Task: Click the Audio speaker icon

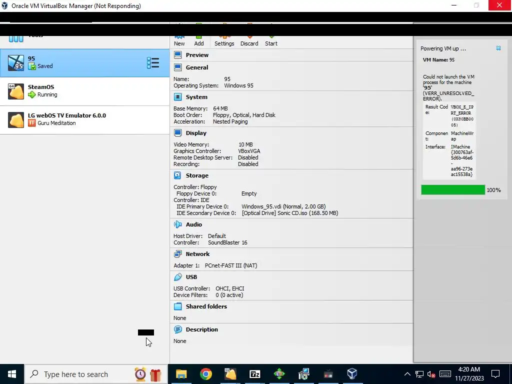Action: pyautogui.click(x=177, y=224)
